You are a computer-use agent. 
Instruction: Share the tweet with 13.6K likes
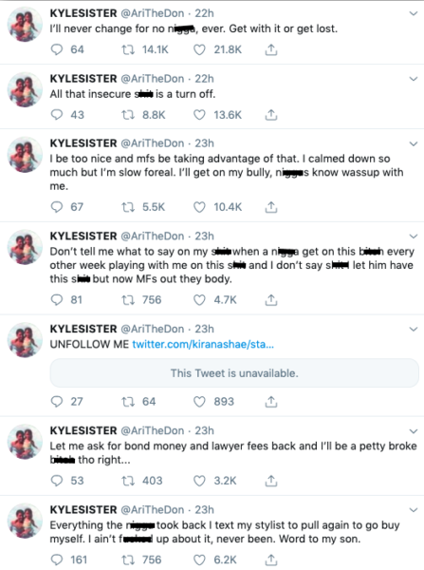270,115
